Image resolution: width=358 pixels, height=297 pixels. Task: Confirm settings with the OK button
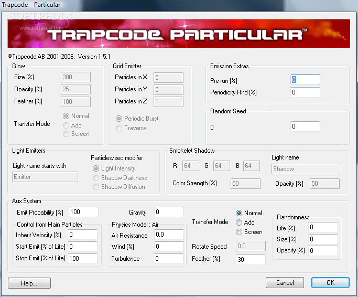click(330, 283)
